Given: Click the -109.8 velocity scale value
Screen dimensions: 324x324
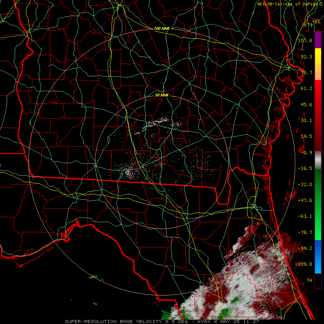Looking at the screenshot, I should (x=303, y=264).
